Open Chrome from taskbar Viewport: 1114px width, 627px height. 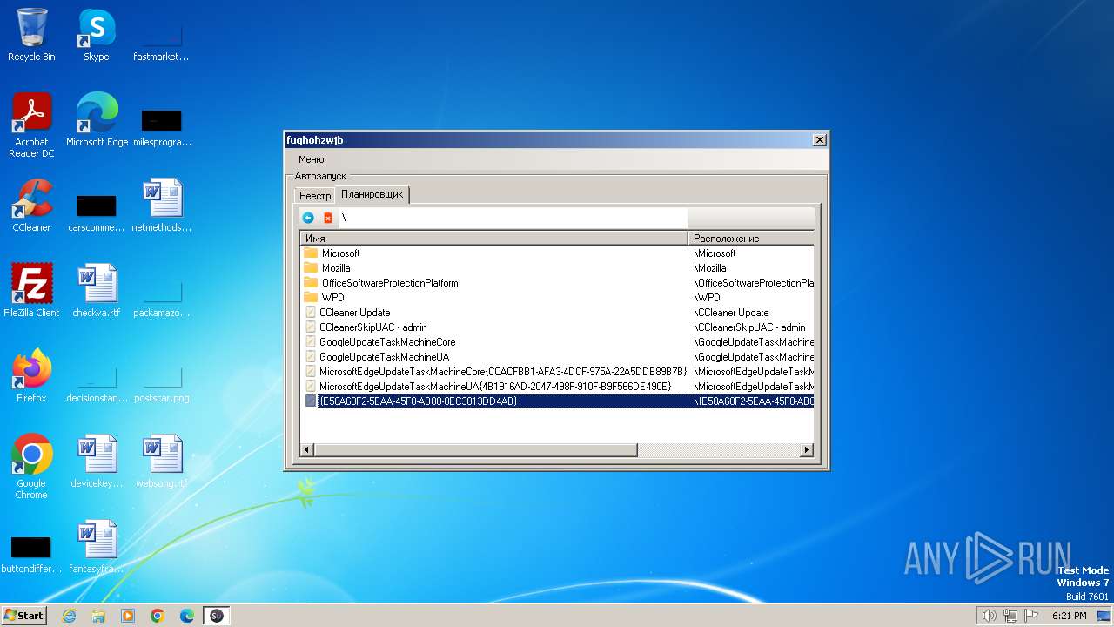tap(158, 616)
